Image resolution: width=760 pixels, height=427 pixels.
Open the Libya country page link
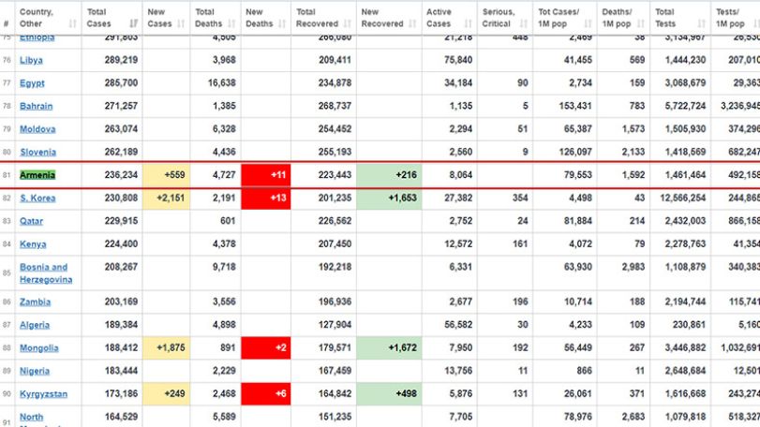[31, 60]
